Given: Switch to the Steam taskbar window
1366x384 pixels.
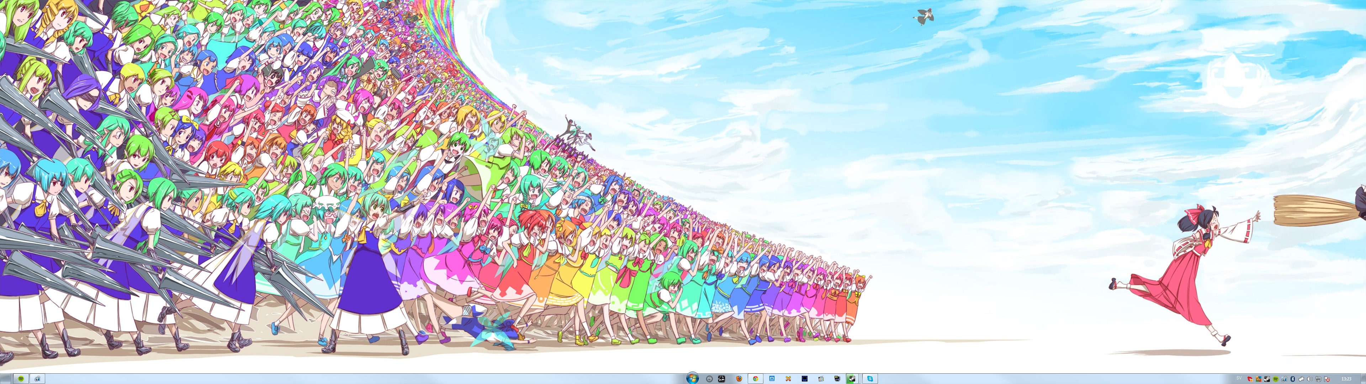Looking at the screenshot, I should tap(852, 379).
